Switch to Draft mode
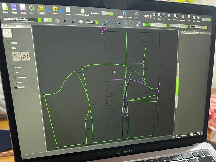 [x=42, y=10]
